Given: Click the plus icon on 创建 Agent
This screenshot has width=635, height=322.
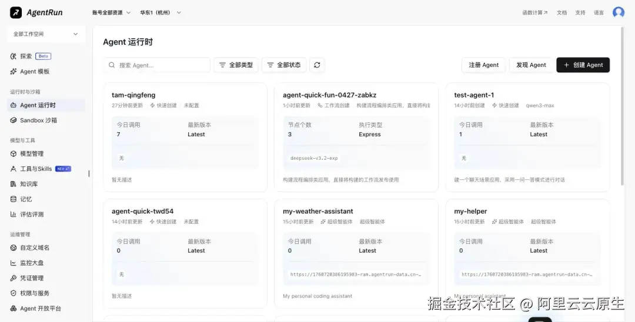Looking at the screenshot, I should pyautogui.click(x=566, y=65).
